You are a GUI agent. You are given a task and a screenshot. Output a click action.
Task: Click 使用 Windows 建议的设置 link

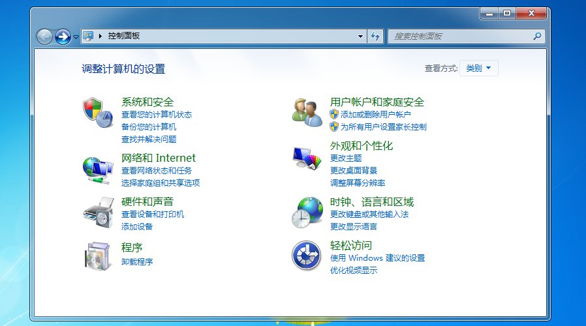pos(377,258)
